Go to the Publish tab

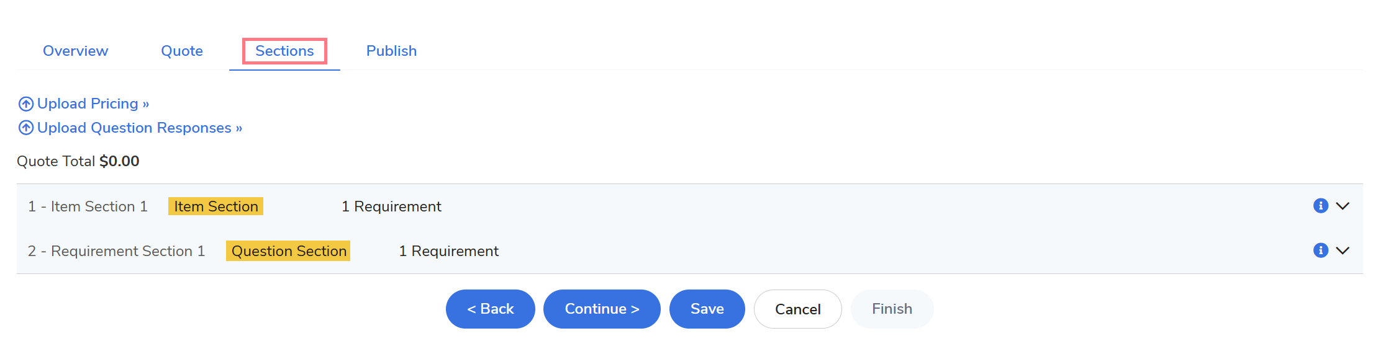tap(391, 51)
